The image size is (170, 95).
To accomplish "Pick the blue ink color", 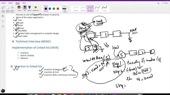I will [x=50, y=9].
